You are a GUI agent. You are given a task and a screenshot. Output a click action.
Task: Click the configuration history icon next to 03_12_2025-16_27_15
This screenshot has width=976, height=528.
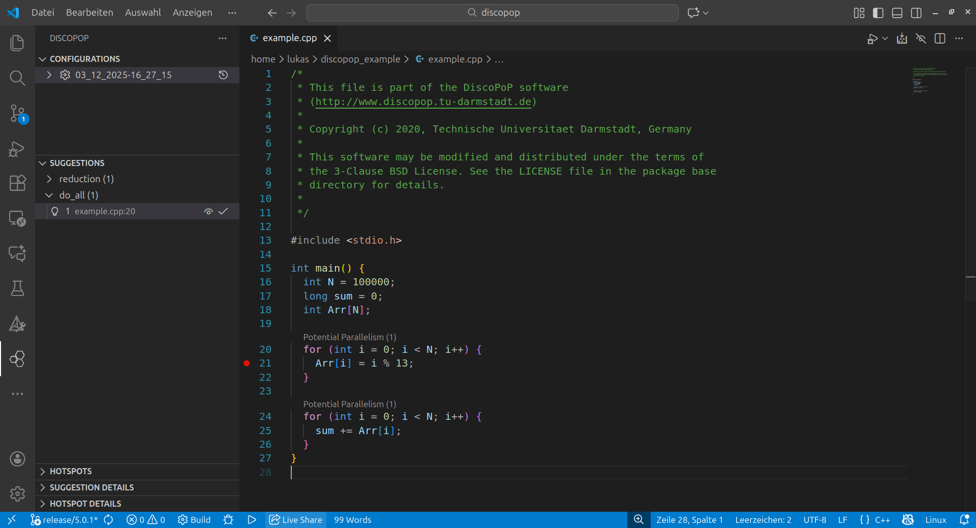click(x=223, y=75)
